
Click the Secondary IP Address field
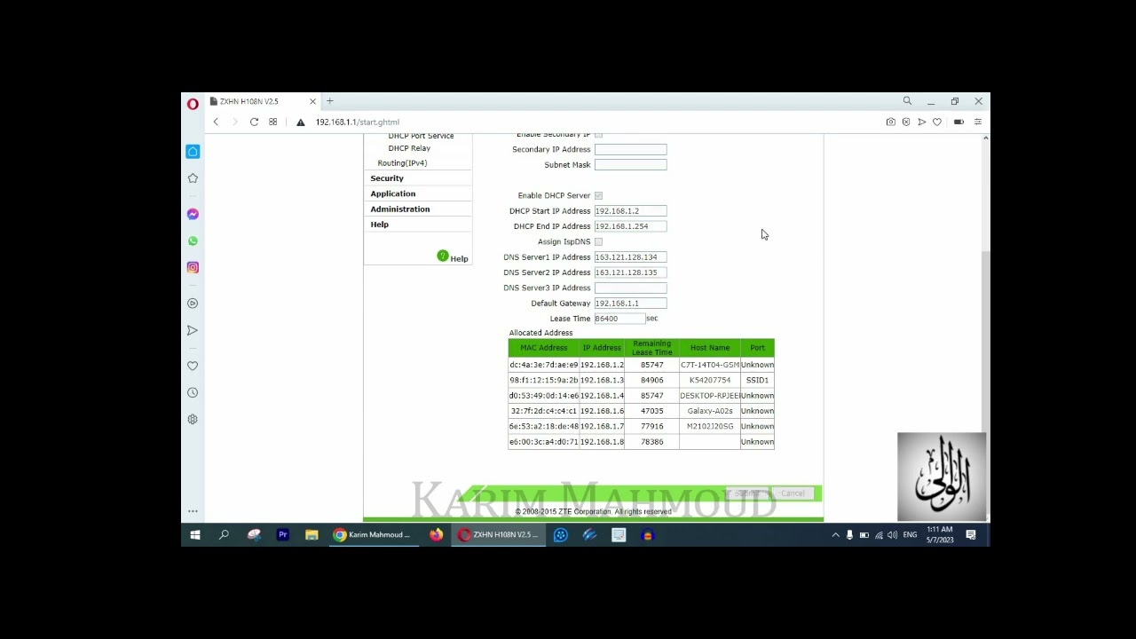[x=630, y=149]
